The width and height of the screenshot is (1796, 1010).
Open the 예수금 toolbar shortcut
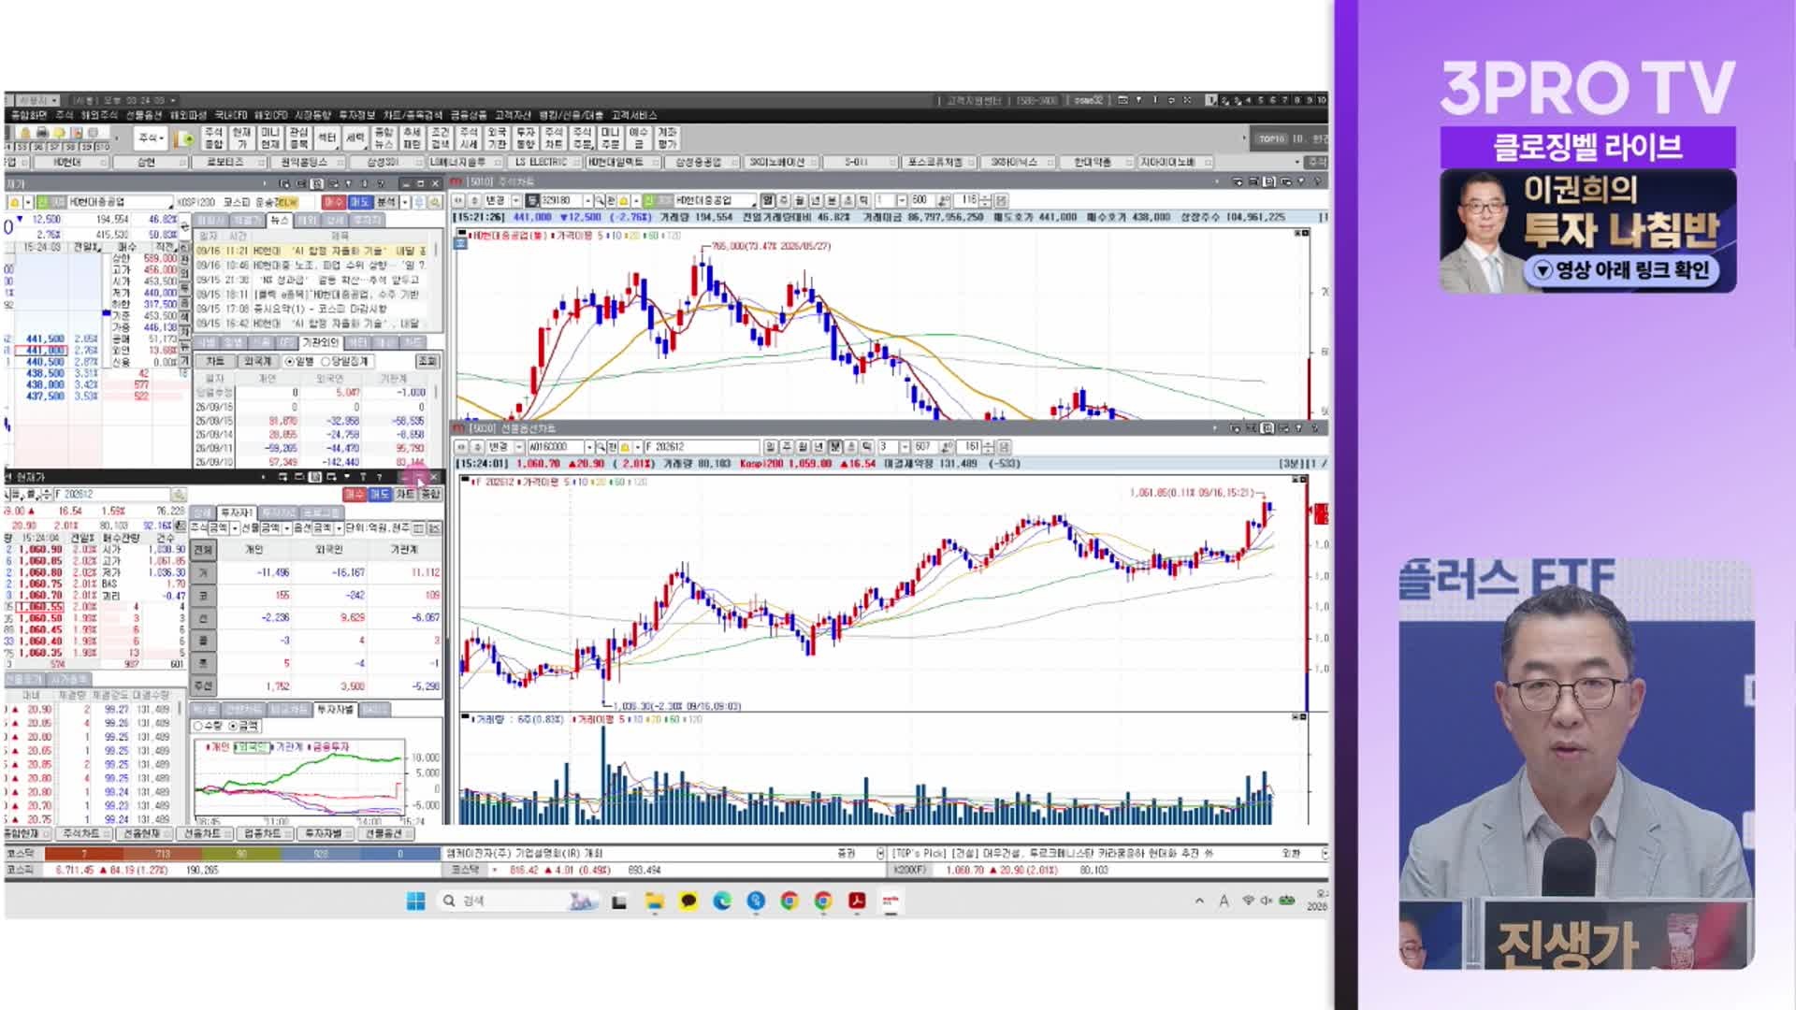click(638, 138)
